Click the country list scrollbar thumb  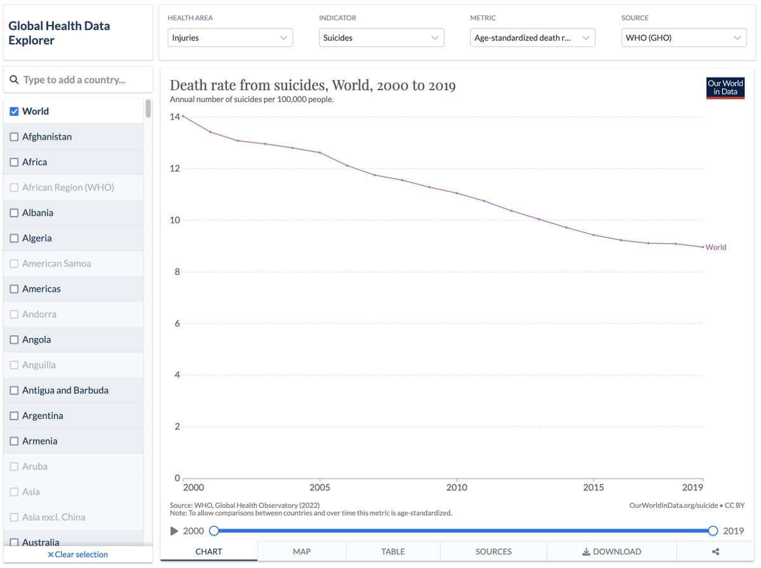click(x=148, y=108)
